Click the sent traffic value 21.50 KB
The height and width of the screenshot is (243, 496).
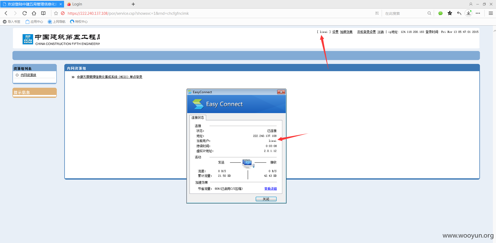[x=224, y=176]
